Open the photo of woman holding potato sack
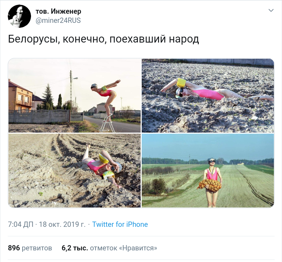Screen dimensions: 282x262 tap(208, 171)
